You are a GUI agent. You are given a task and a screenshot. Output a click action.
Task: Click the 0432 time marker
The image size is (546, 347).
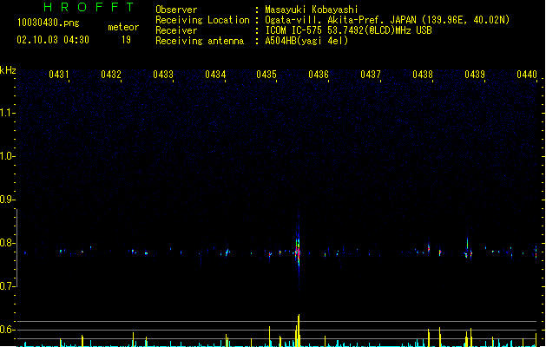[111, 75]
